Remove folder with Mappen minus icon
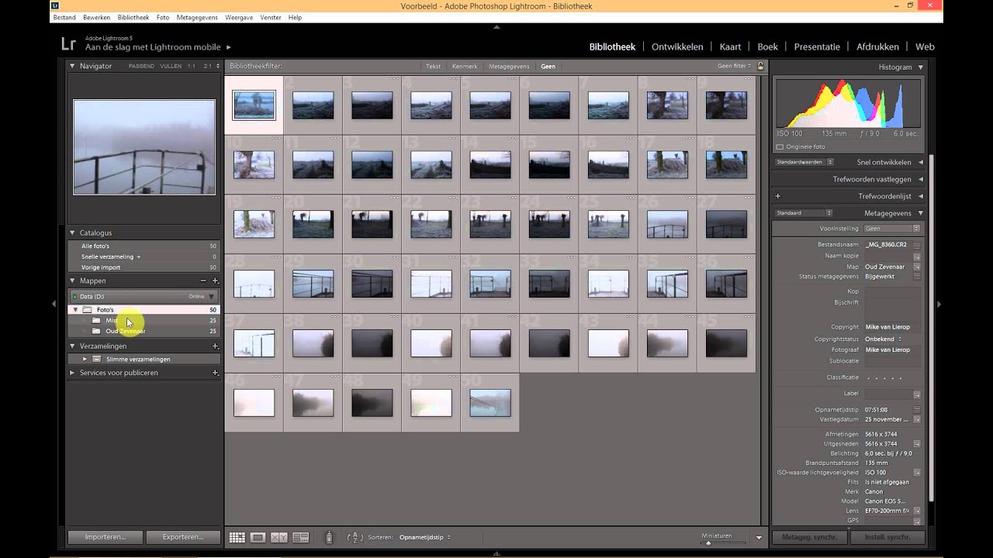 tap(203, 281)
